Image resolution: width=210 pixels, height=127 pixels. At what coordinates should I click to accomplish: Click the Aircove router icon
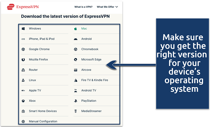point(76,70)
